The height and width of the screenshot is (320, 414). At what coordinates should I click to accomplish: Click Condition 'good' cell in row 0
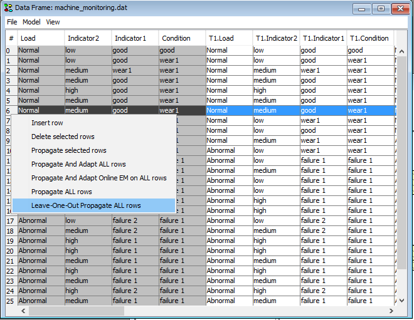click(x=182, y=50)
